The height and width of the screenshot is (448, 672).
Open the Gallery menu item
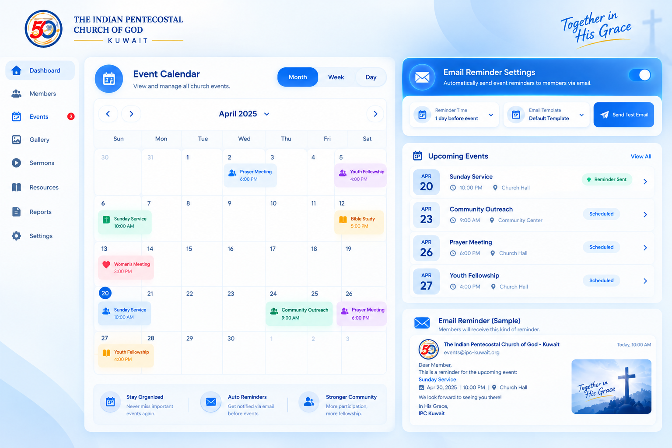click(40, 140)
